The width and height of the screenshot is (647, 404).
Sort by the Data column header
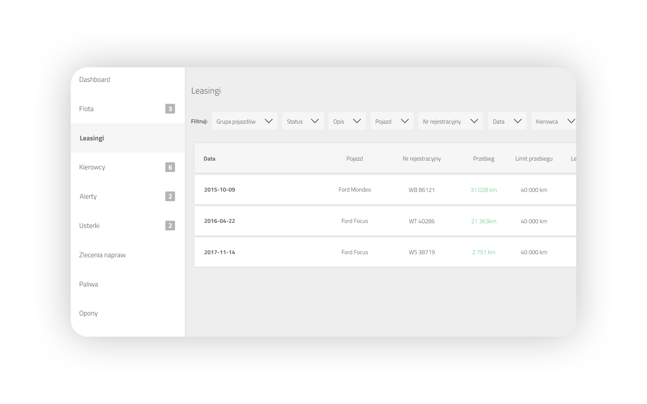pos(209,159)
